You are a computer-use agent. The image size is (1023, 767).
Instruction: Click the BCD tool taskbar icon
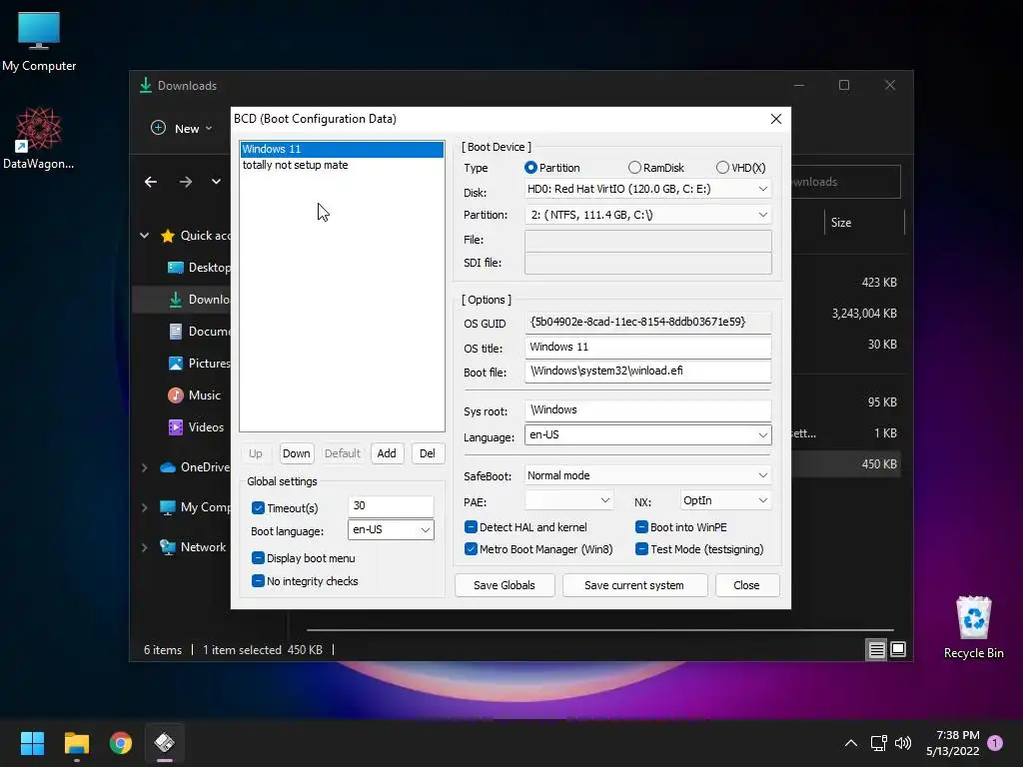pos(165,743)
